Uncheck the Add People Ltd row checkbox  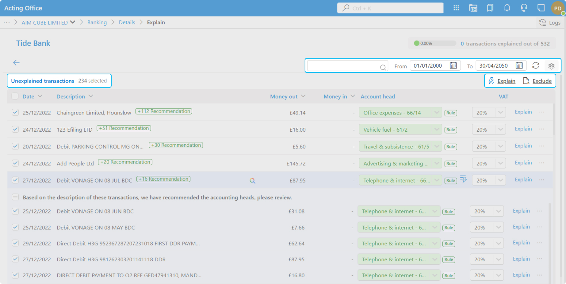(15, 163)
